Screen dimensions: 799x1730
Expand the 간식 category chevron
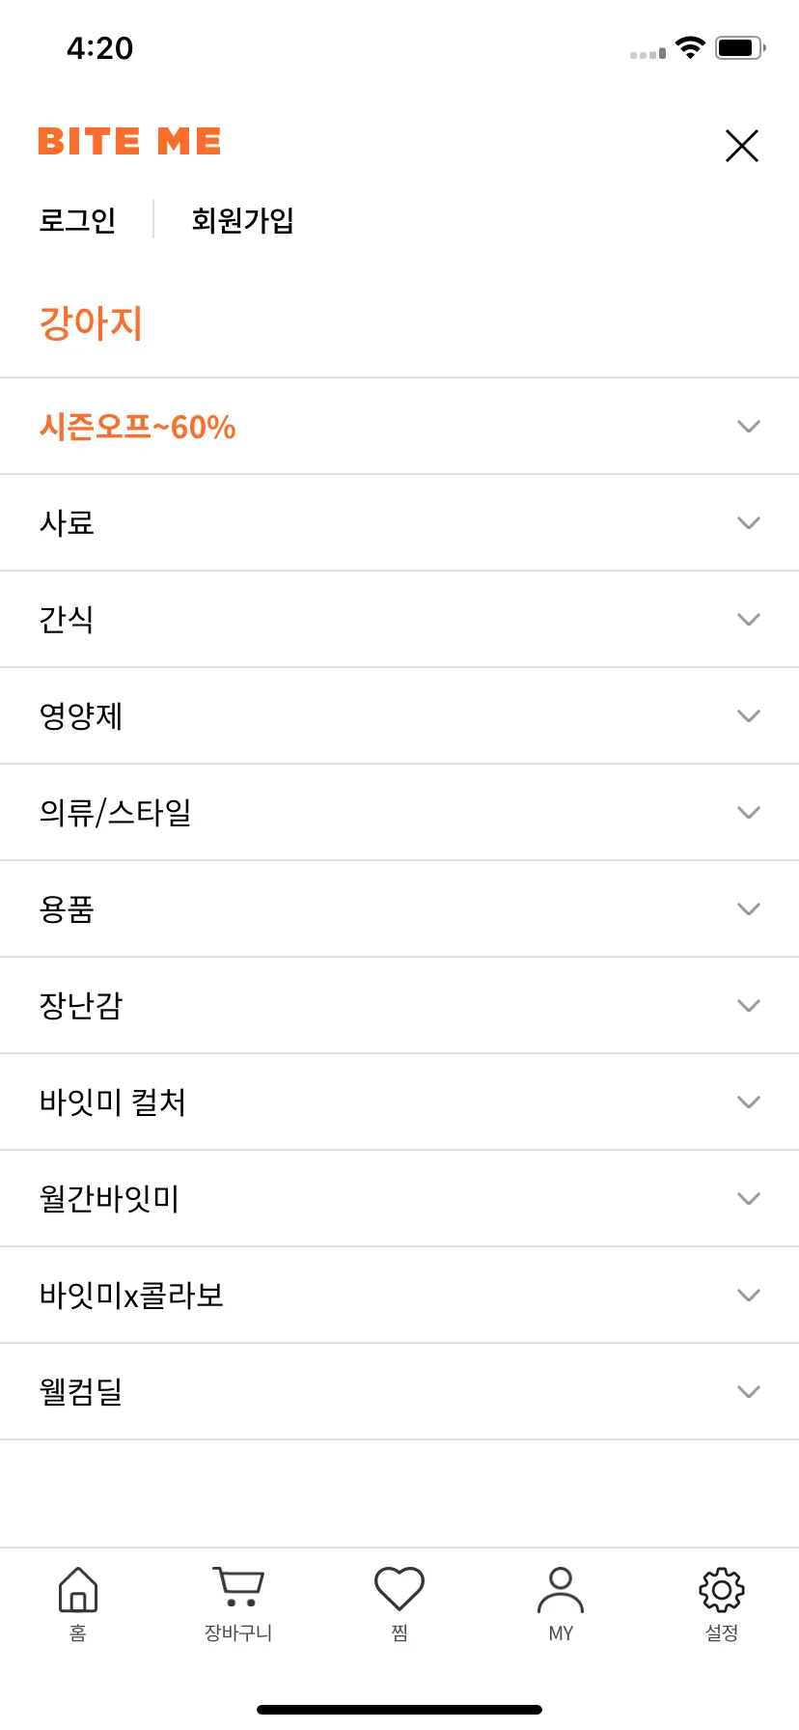(x=749, y=619)
